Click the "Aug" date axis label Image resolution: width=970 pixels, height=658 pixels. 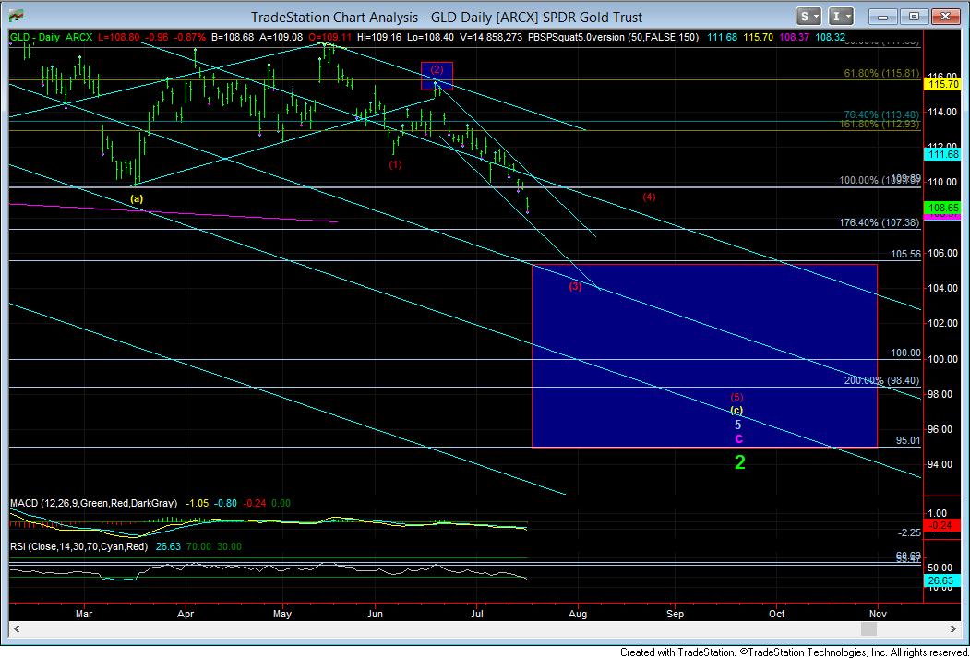[578, 614]
